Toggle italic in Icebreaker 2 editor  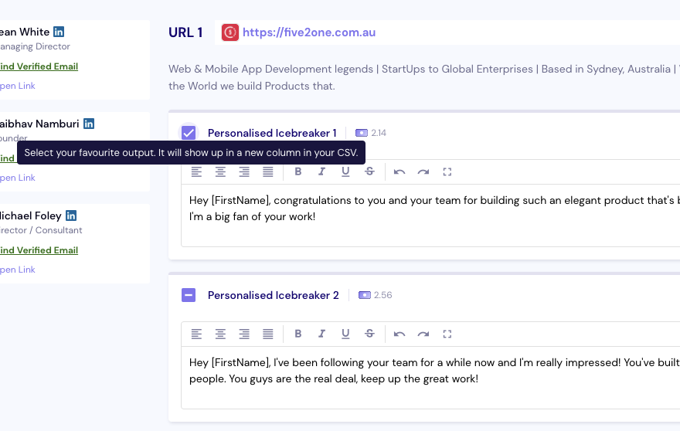coord(321,334)
